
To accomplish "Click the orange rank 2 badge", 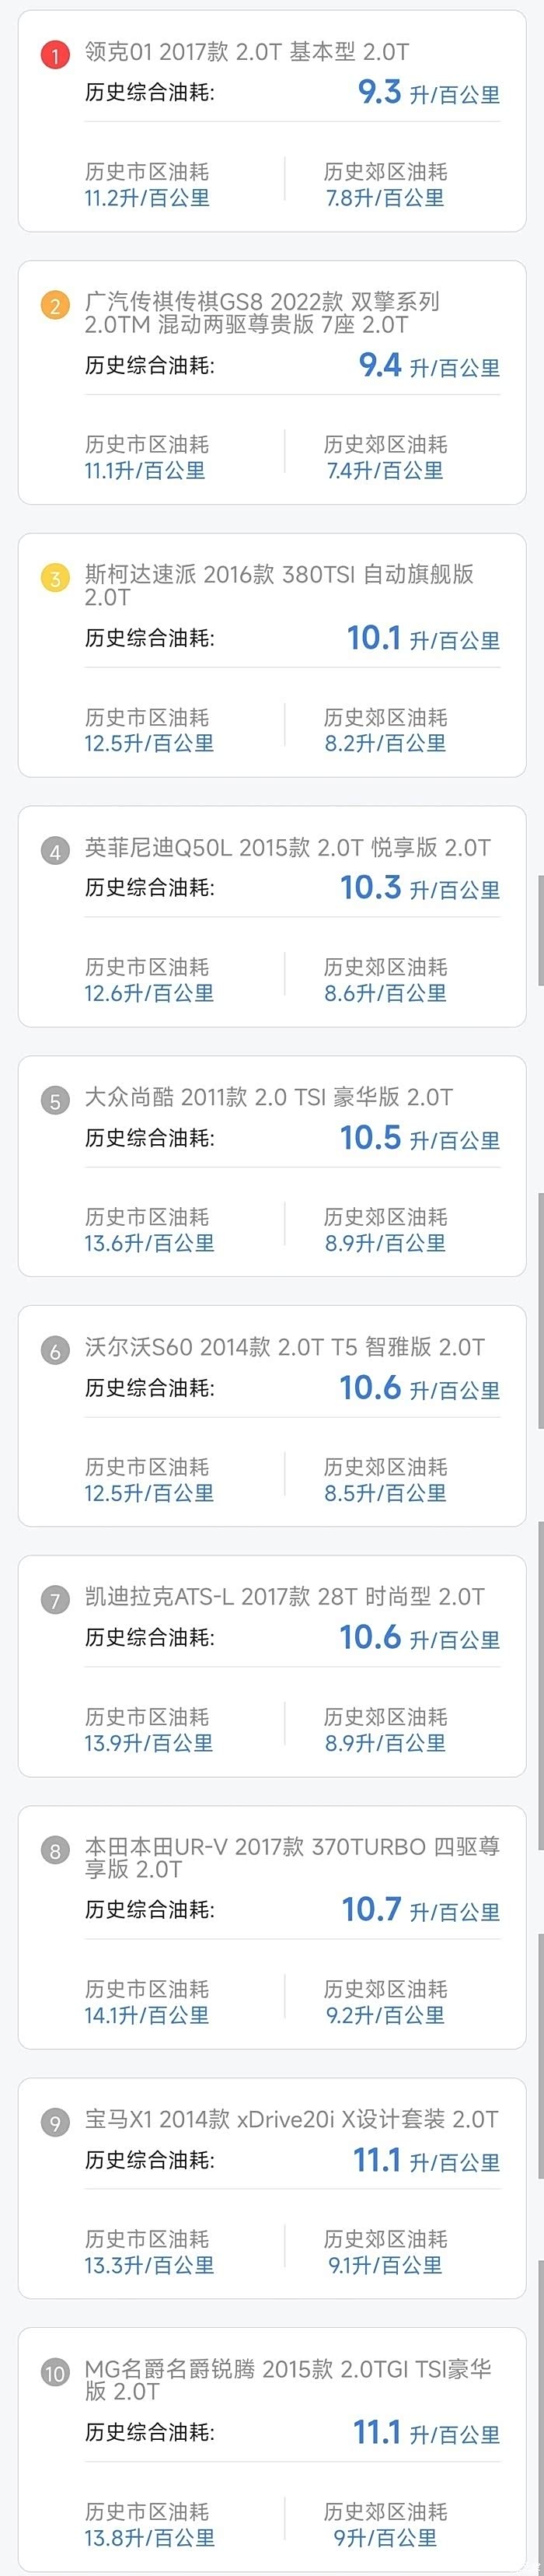I will [x=55, y=305].
